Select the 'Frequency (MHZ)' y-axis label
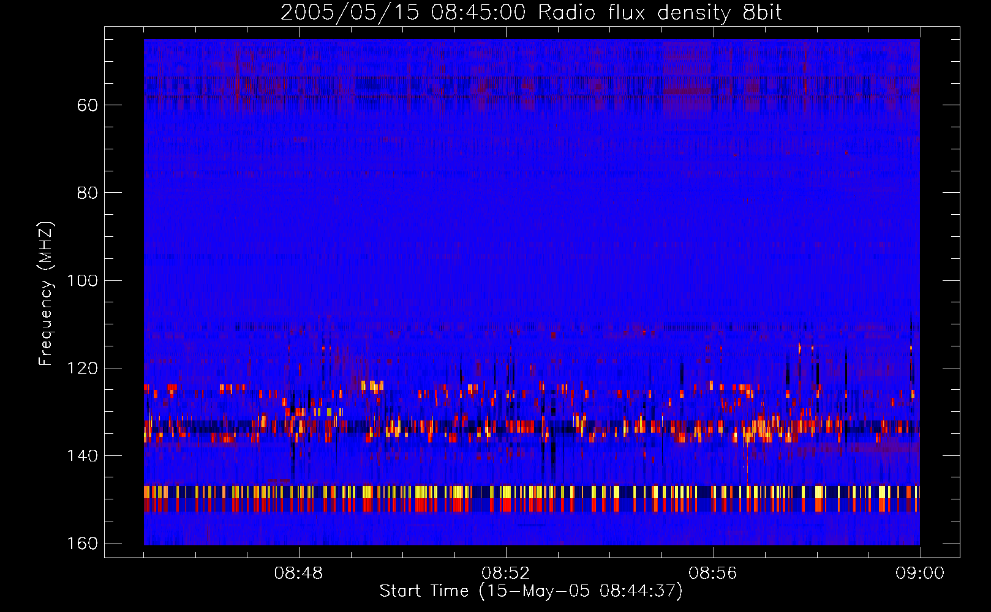This screenshot has height=612, width=991. (x=46, y=294)
